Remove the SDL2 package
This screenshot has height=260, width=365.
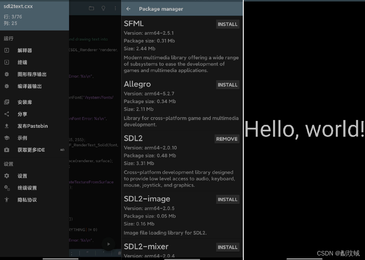227,139
